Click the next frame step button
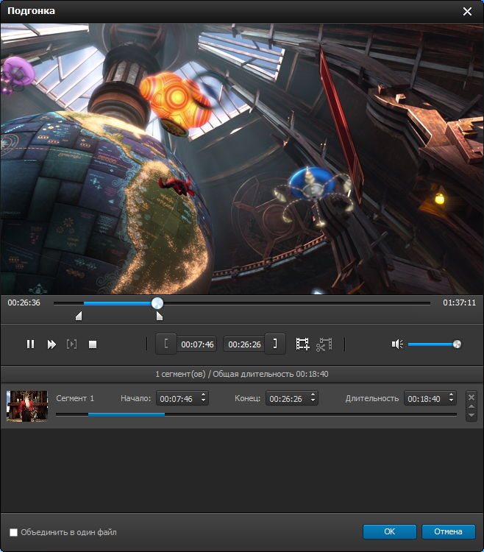 point(71,344)
